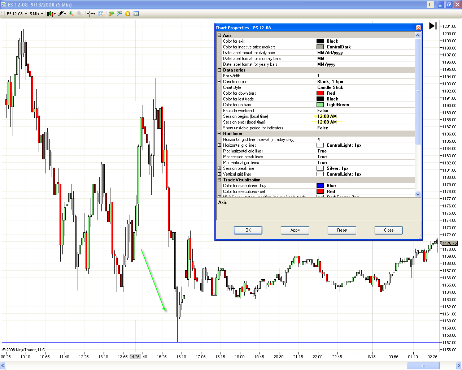Click the 'Color for axis' property label
The height and width of the screenshot is (370, 462).
[x=234, y=41]
